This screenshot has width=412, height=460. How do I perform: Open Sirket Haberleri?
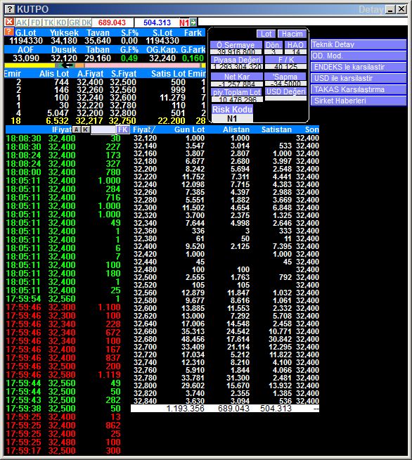pyautogui.click(x=359, y=101)
